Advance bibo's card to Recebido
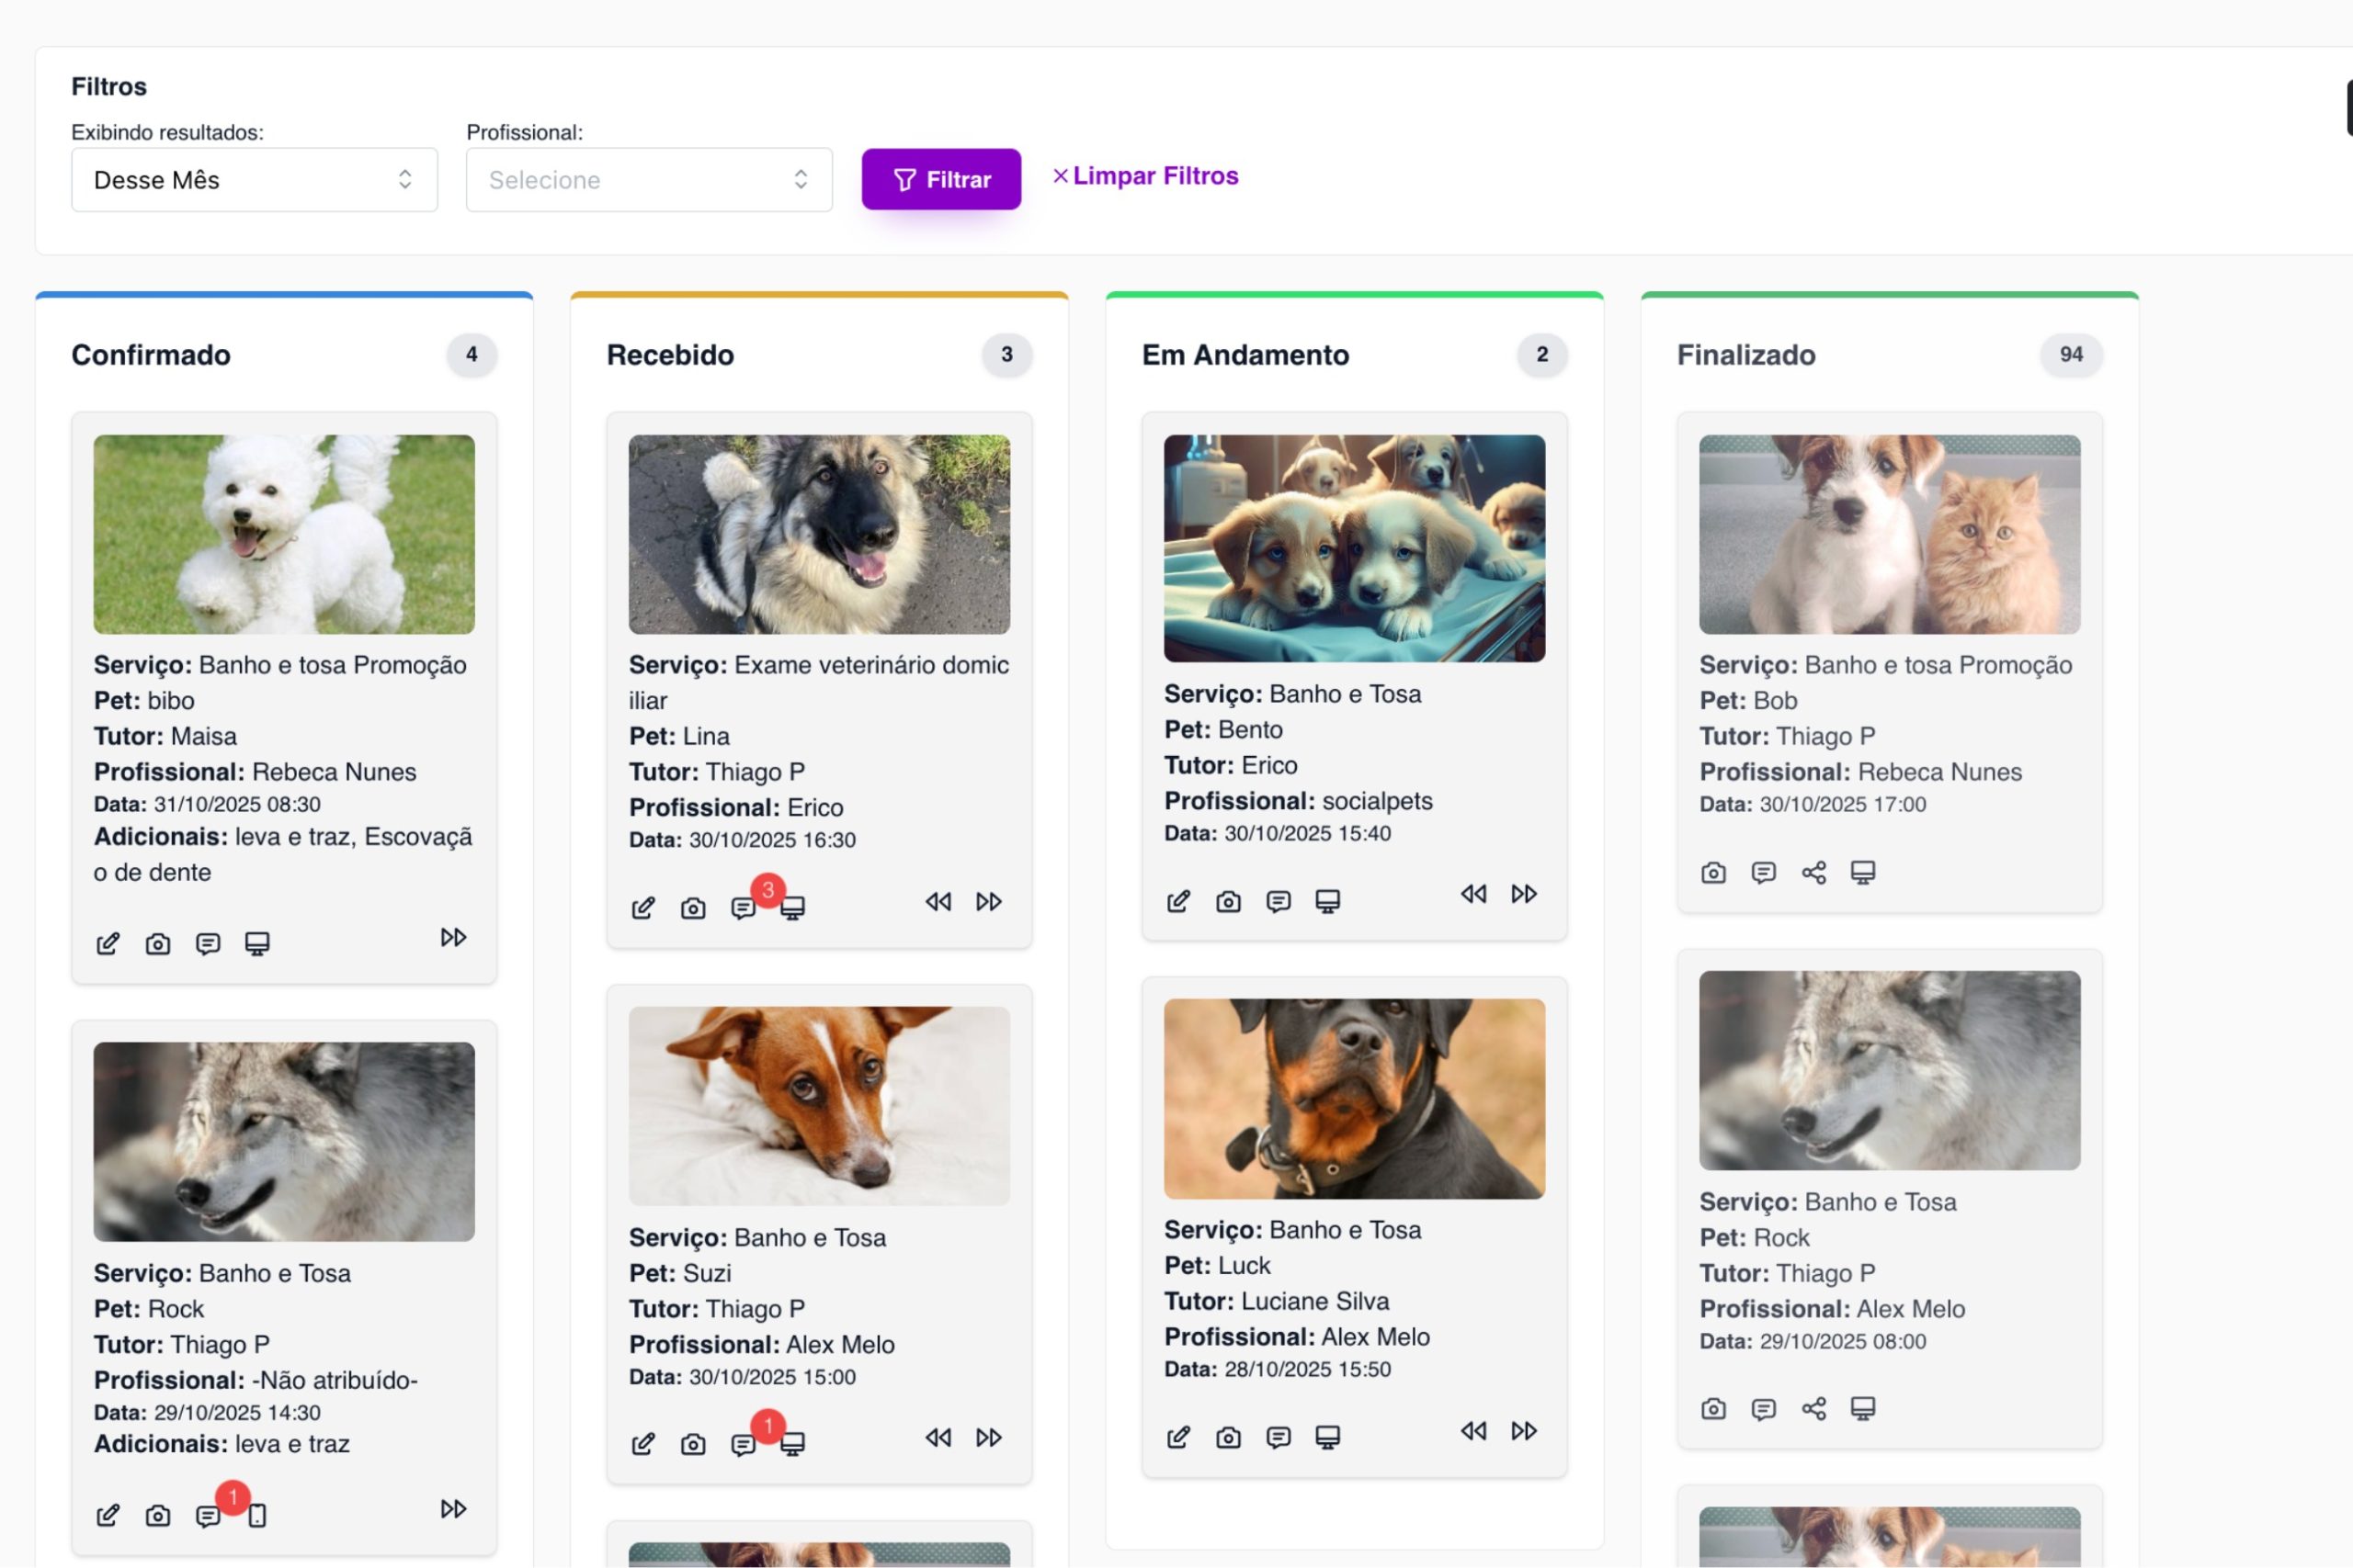This screenshot has height=1568, width=2353. tap(453, 937)
